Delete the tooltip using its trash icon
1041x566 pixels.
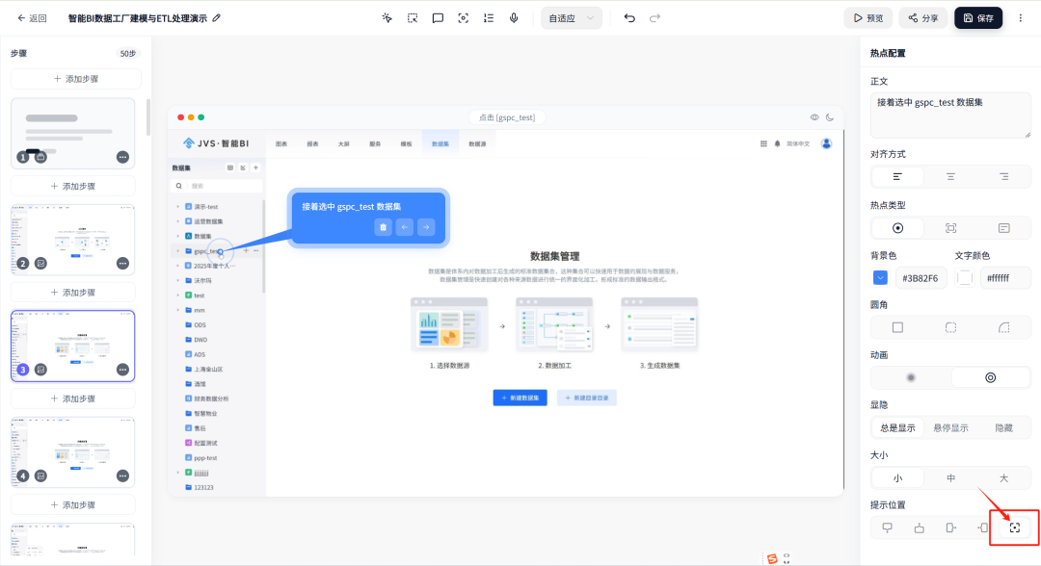[x=383, y=227]
